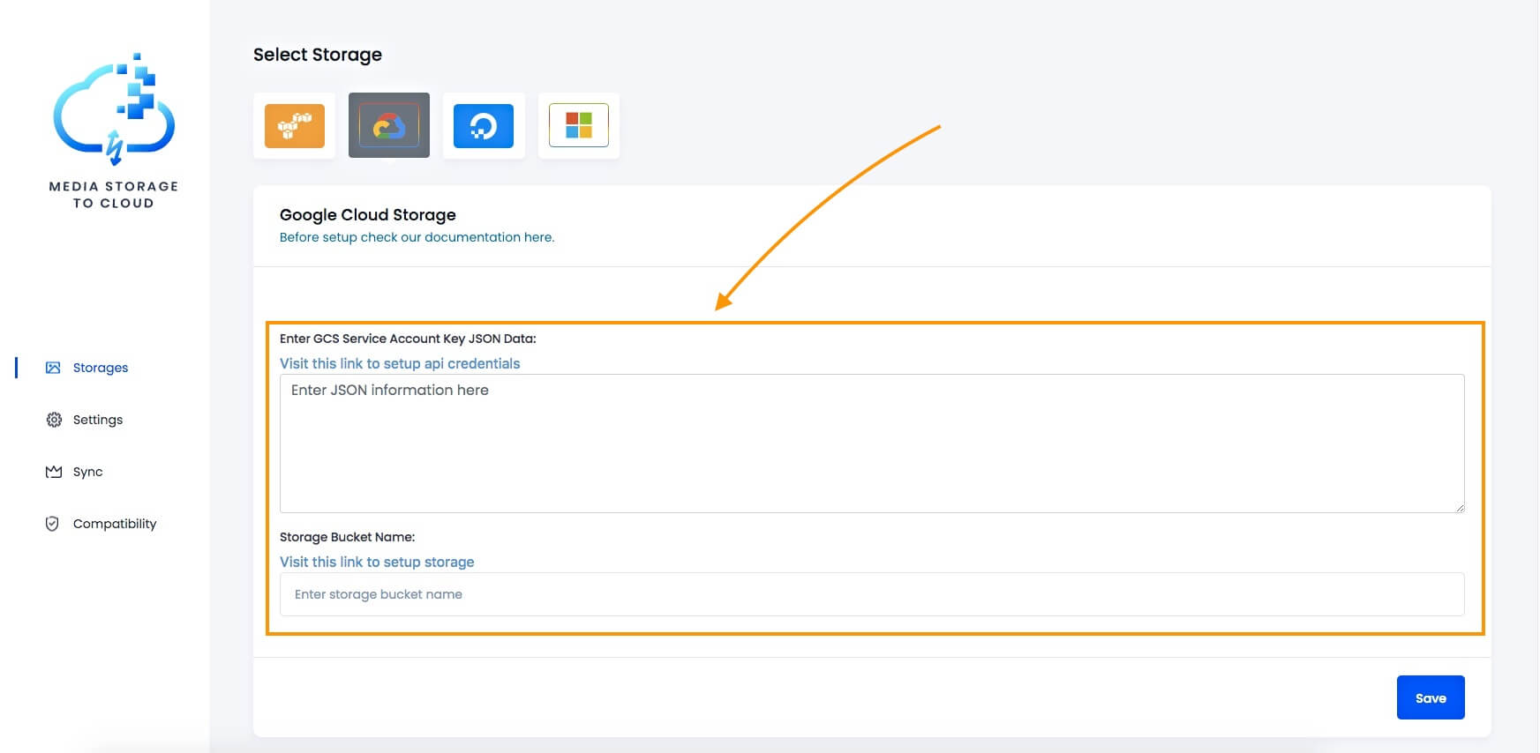Image resolution: width=1540 pixels, height=753 pixels.
Task: Click the Sync crown icon
Action: [x=54, y=472]
